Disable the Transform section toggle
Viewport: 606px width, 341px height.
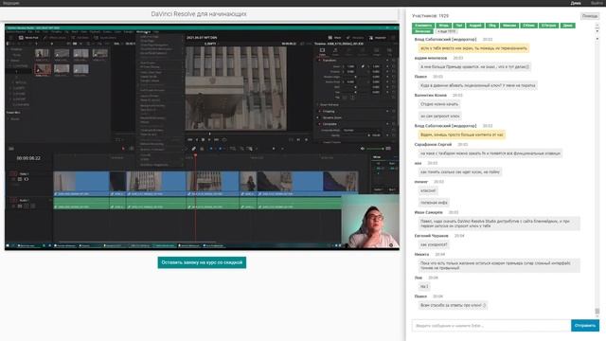point(319,61)
